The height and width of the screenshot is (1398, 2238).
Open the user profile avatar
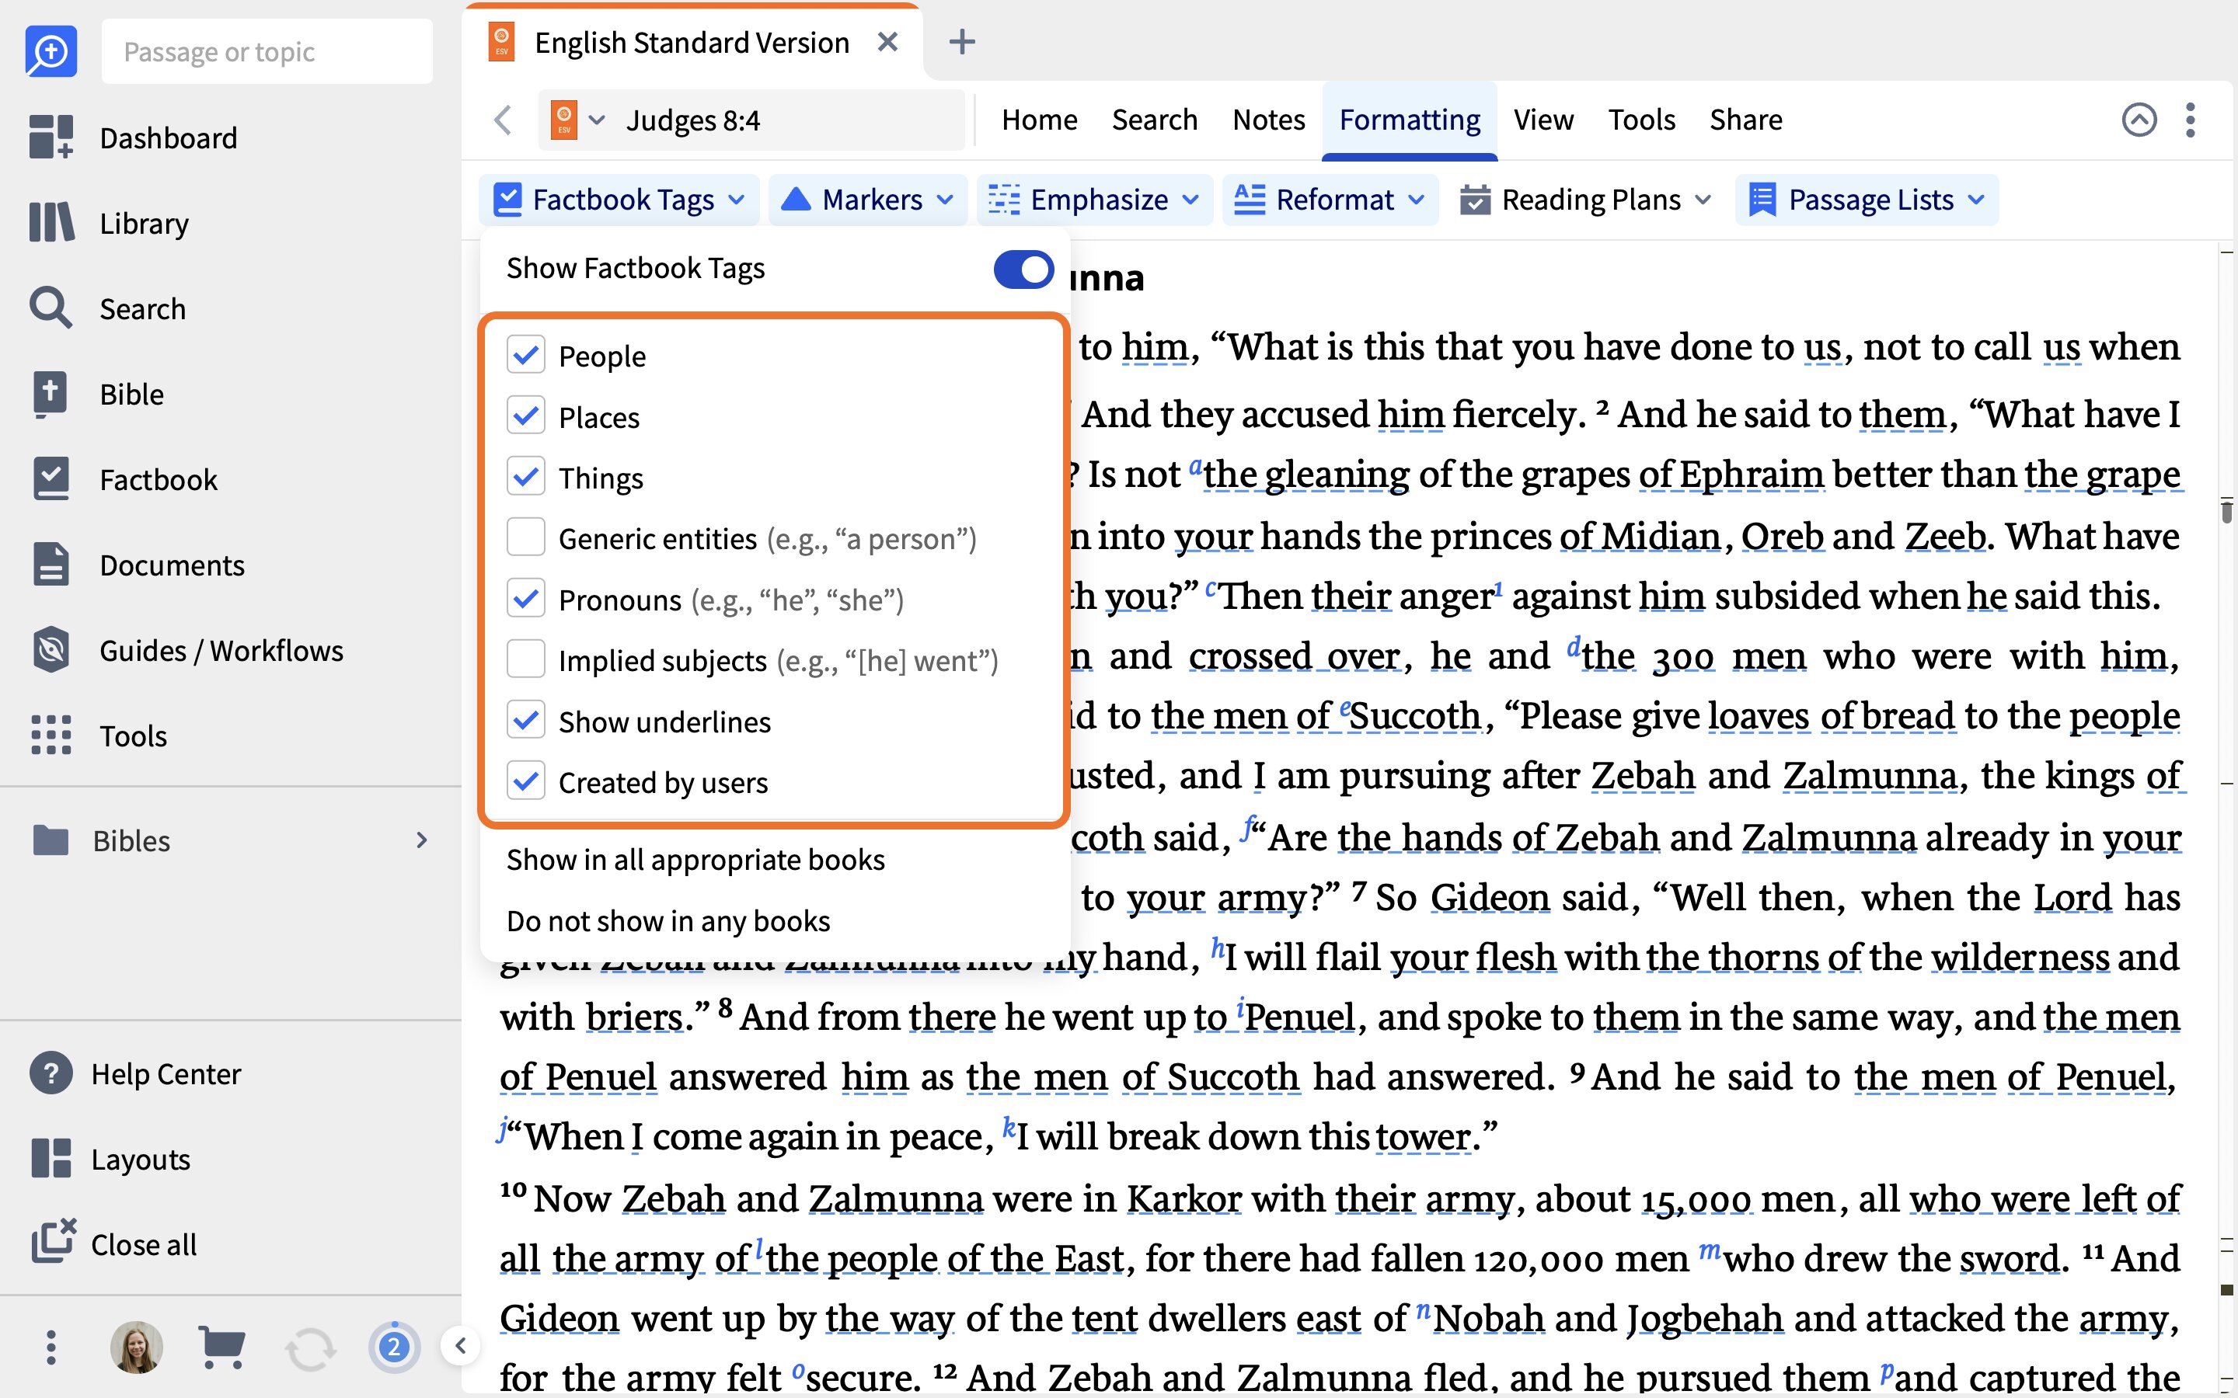[137, 1346]
